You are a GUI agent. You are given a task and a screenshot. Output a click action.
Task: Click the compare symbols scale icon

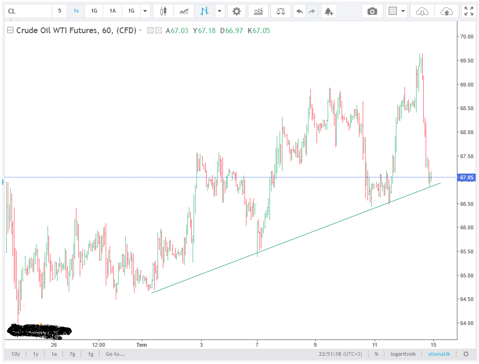[x=281, y=11]
